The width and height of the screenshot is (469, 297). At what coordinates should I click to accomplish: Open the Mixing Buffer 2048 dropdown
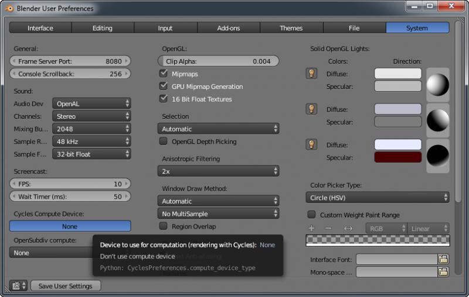pyautogui.click(x=91, y=129)
